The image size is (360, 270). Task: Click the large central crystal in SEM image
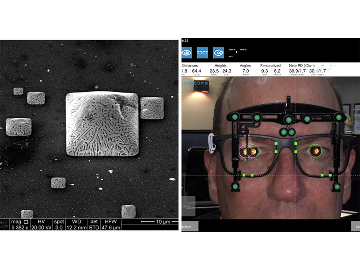[102, 124]
